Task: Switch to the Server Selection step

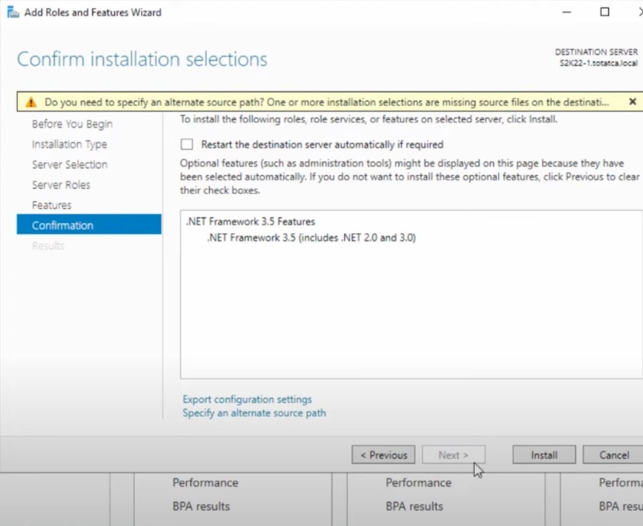Action: point(70,165)
